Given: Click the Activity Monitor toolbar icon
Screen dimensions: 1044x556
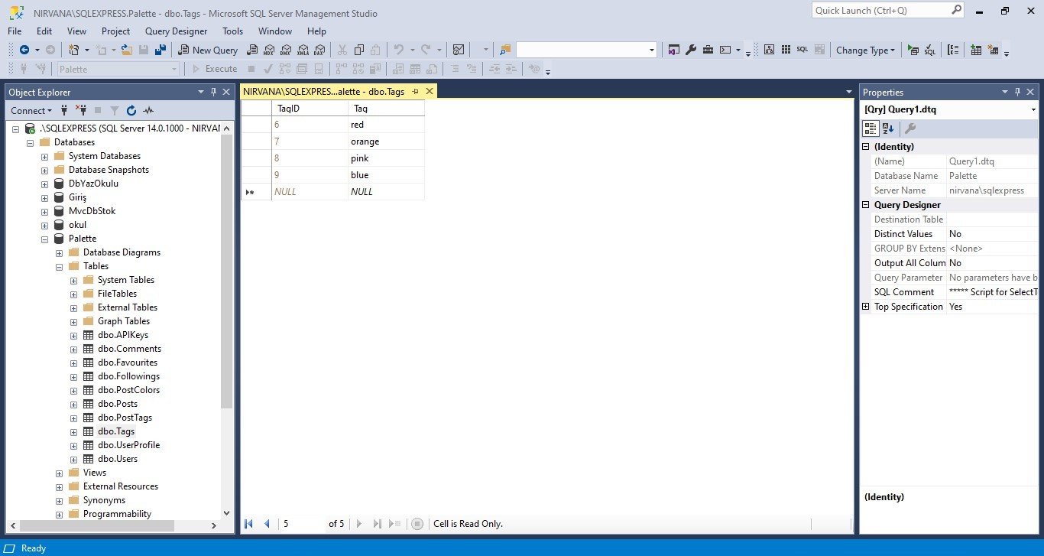Looking at the screenshot, I should [x=459, y=50].
